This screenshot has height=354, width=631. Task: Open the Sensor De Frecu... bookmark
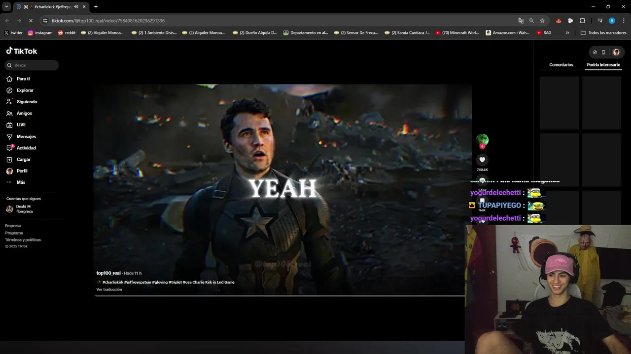pos(356,33)
